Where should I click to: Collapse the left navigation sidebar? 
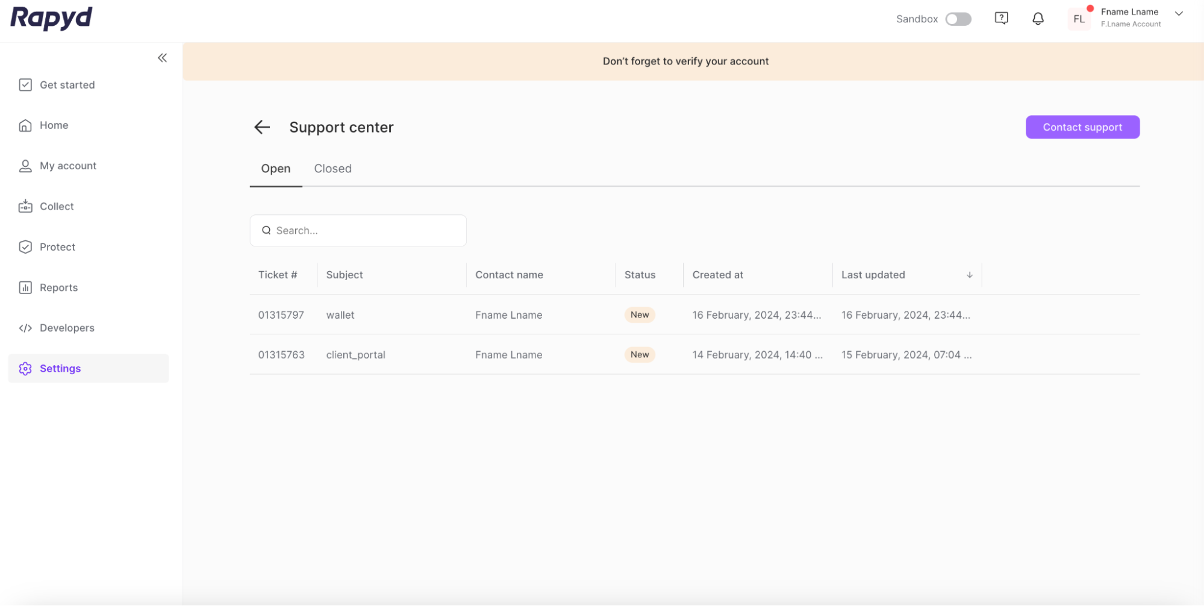(162, 57)
